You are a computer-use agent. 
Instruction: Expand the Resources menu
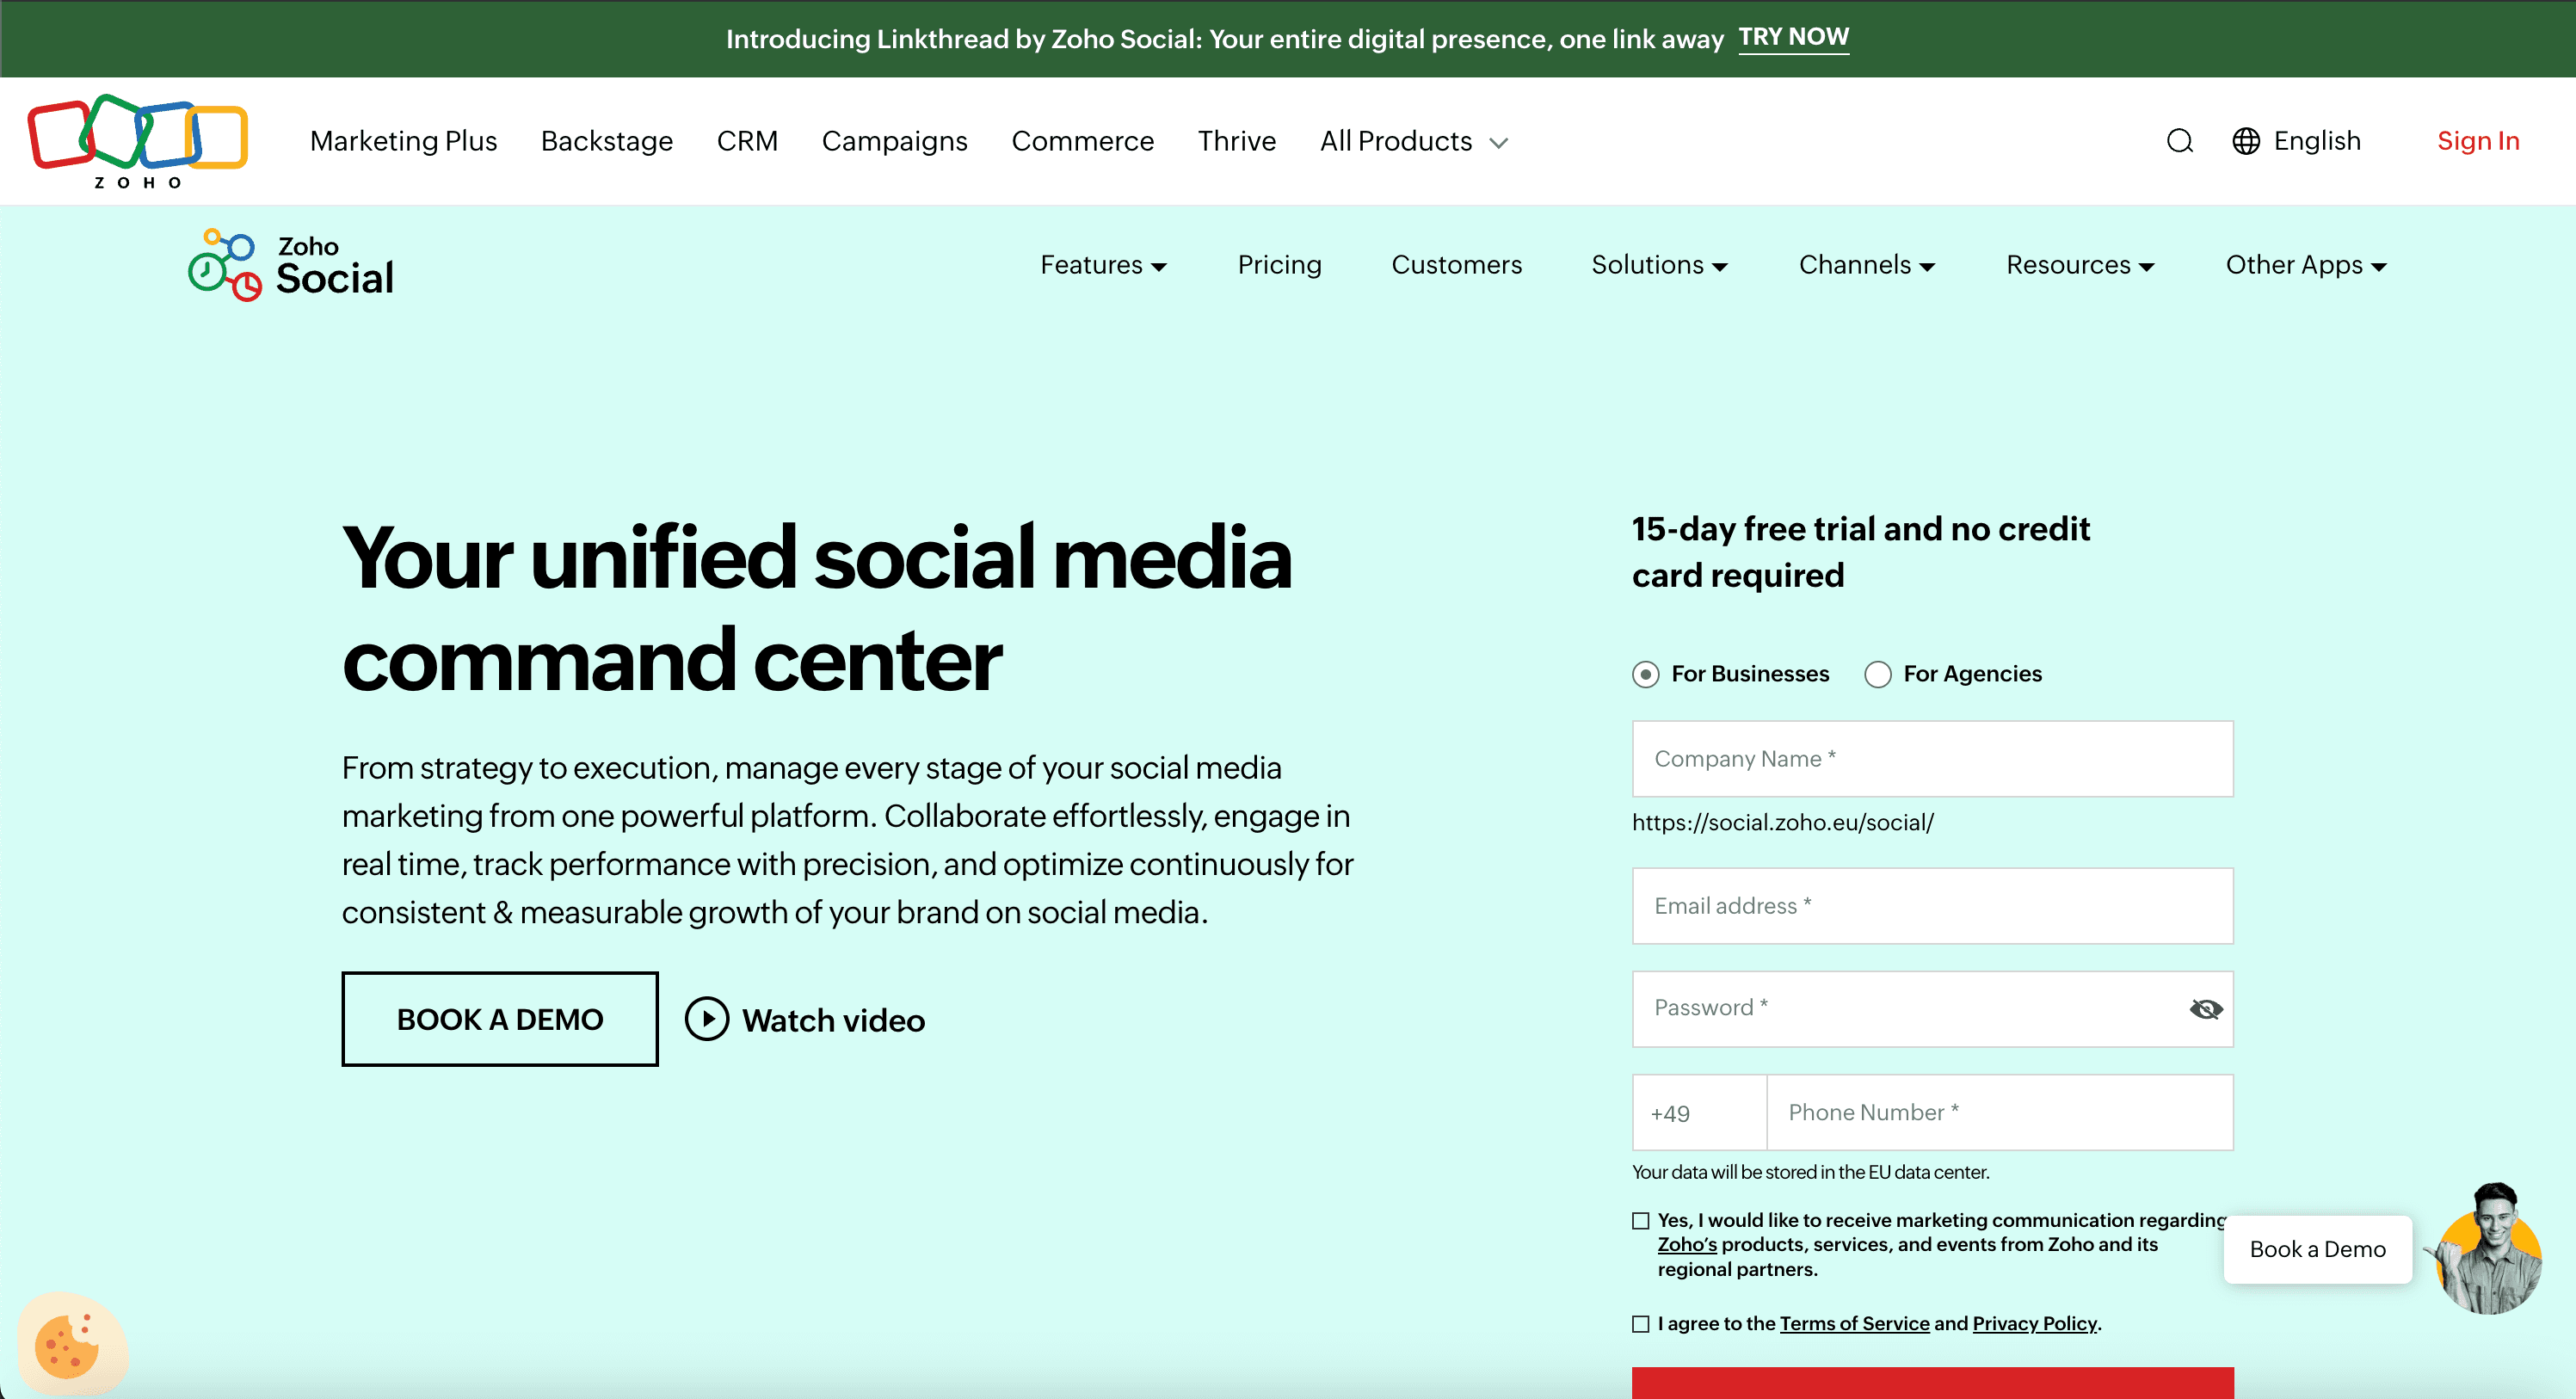pyautogui.click(x=2080, y=265)
